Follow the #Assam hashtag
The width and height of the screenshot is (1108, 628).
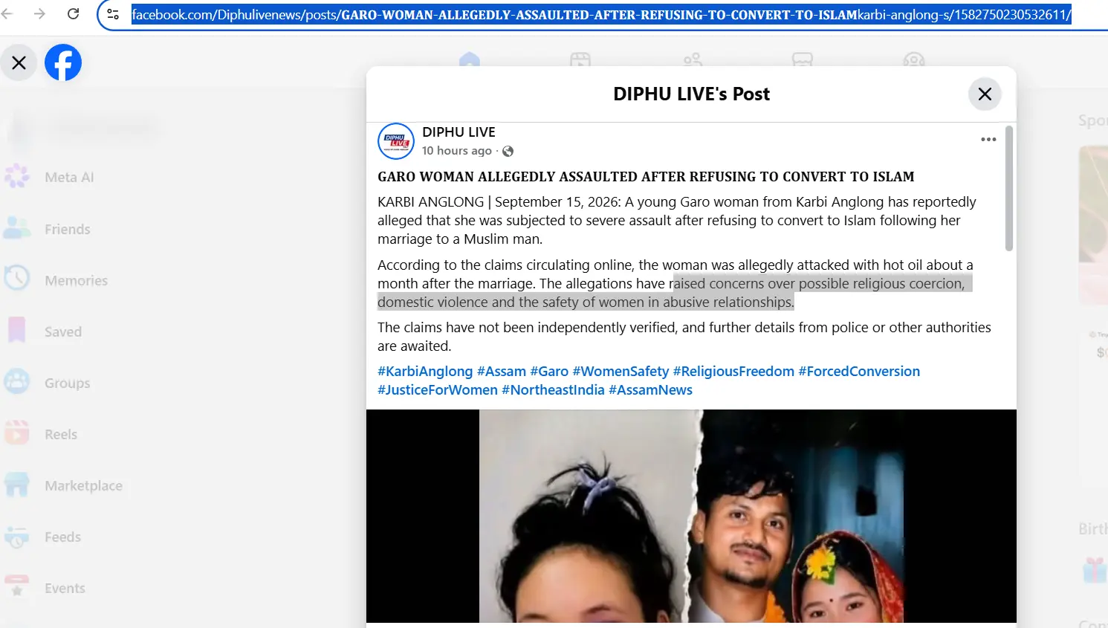coord(502,372)
